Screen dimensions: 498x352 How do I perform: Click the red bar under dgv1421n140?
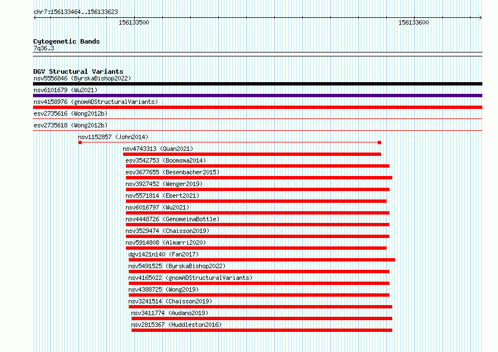(x=262, y=260)
